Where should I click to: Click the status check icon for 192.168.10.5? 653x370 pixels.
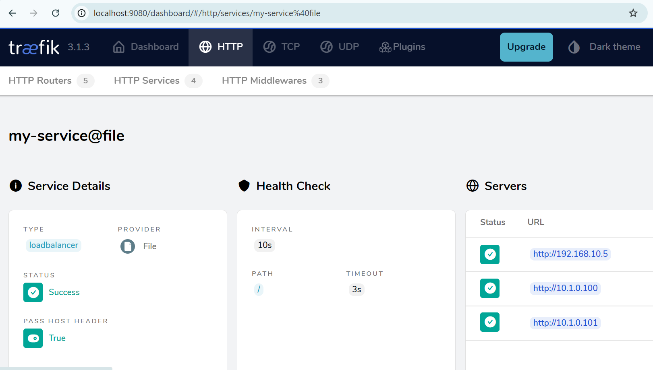490,254
